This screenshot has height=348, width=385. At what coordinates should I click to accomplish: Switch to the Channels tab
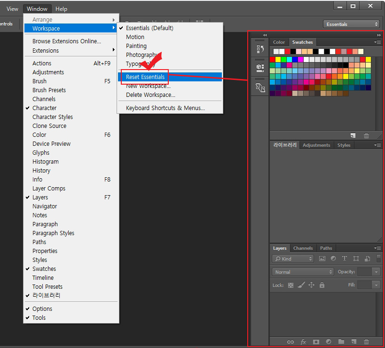tap(303, 248)
